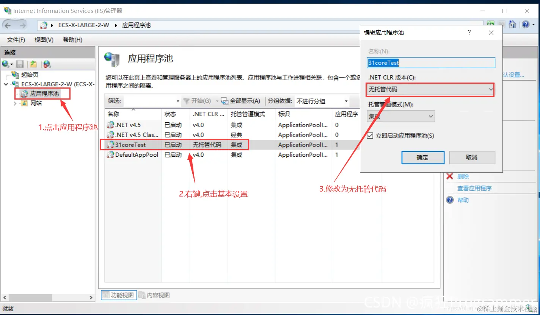Screen dimensions: 540x315
Task: Click 经典 cell in .NET v4.5 Classic row
Action: (x=236, y=134)
